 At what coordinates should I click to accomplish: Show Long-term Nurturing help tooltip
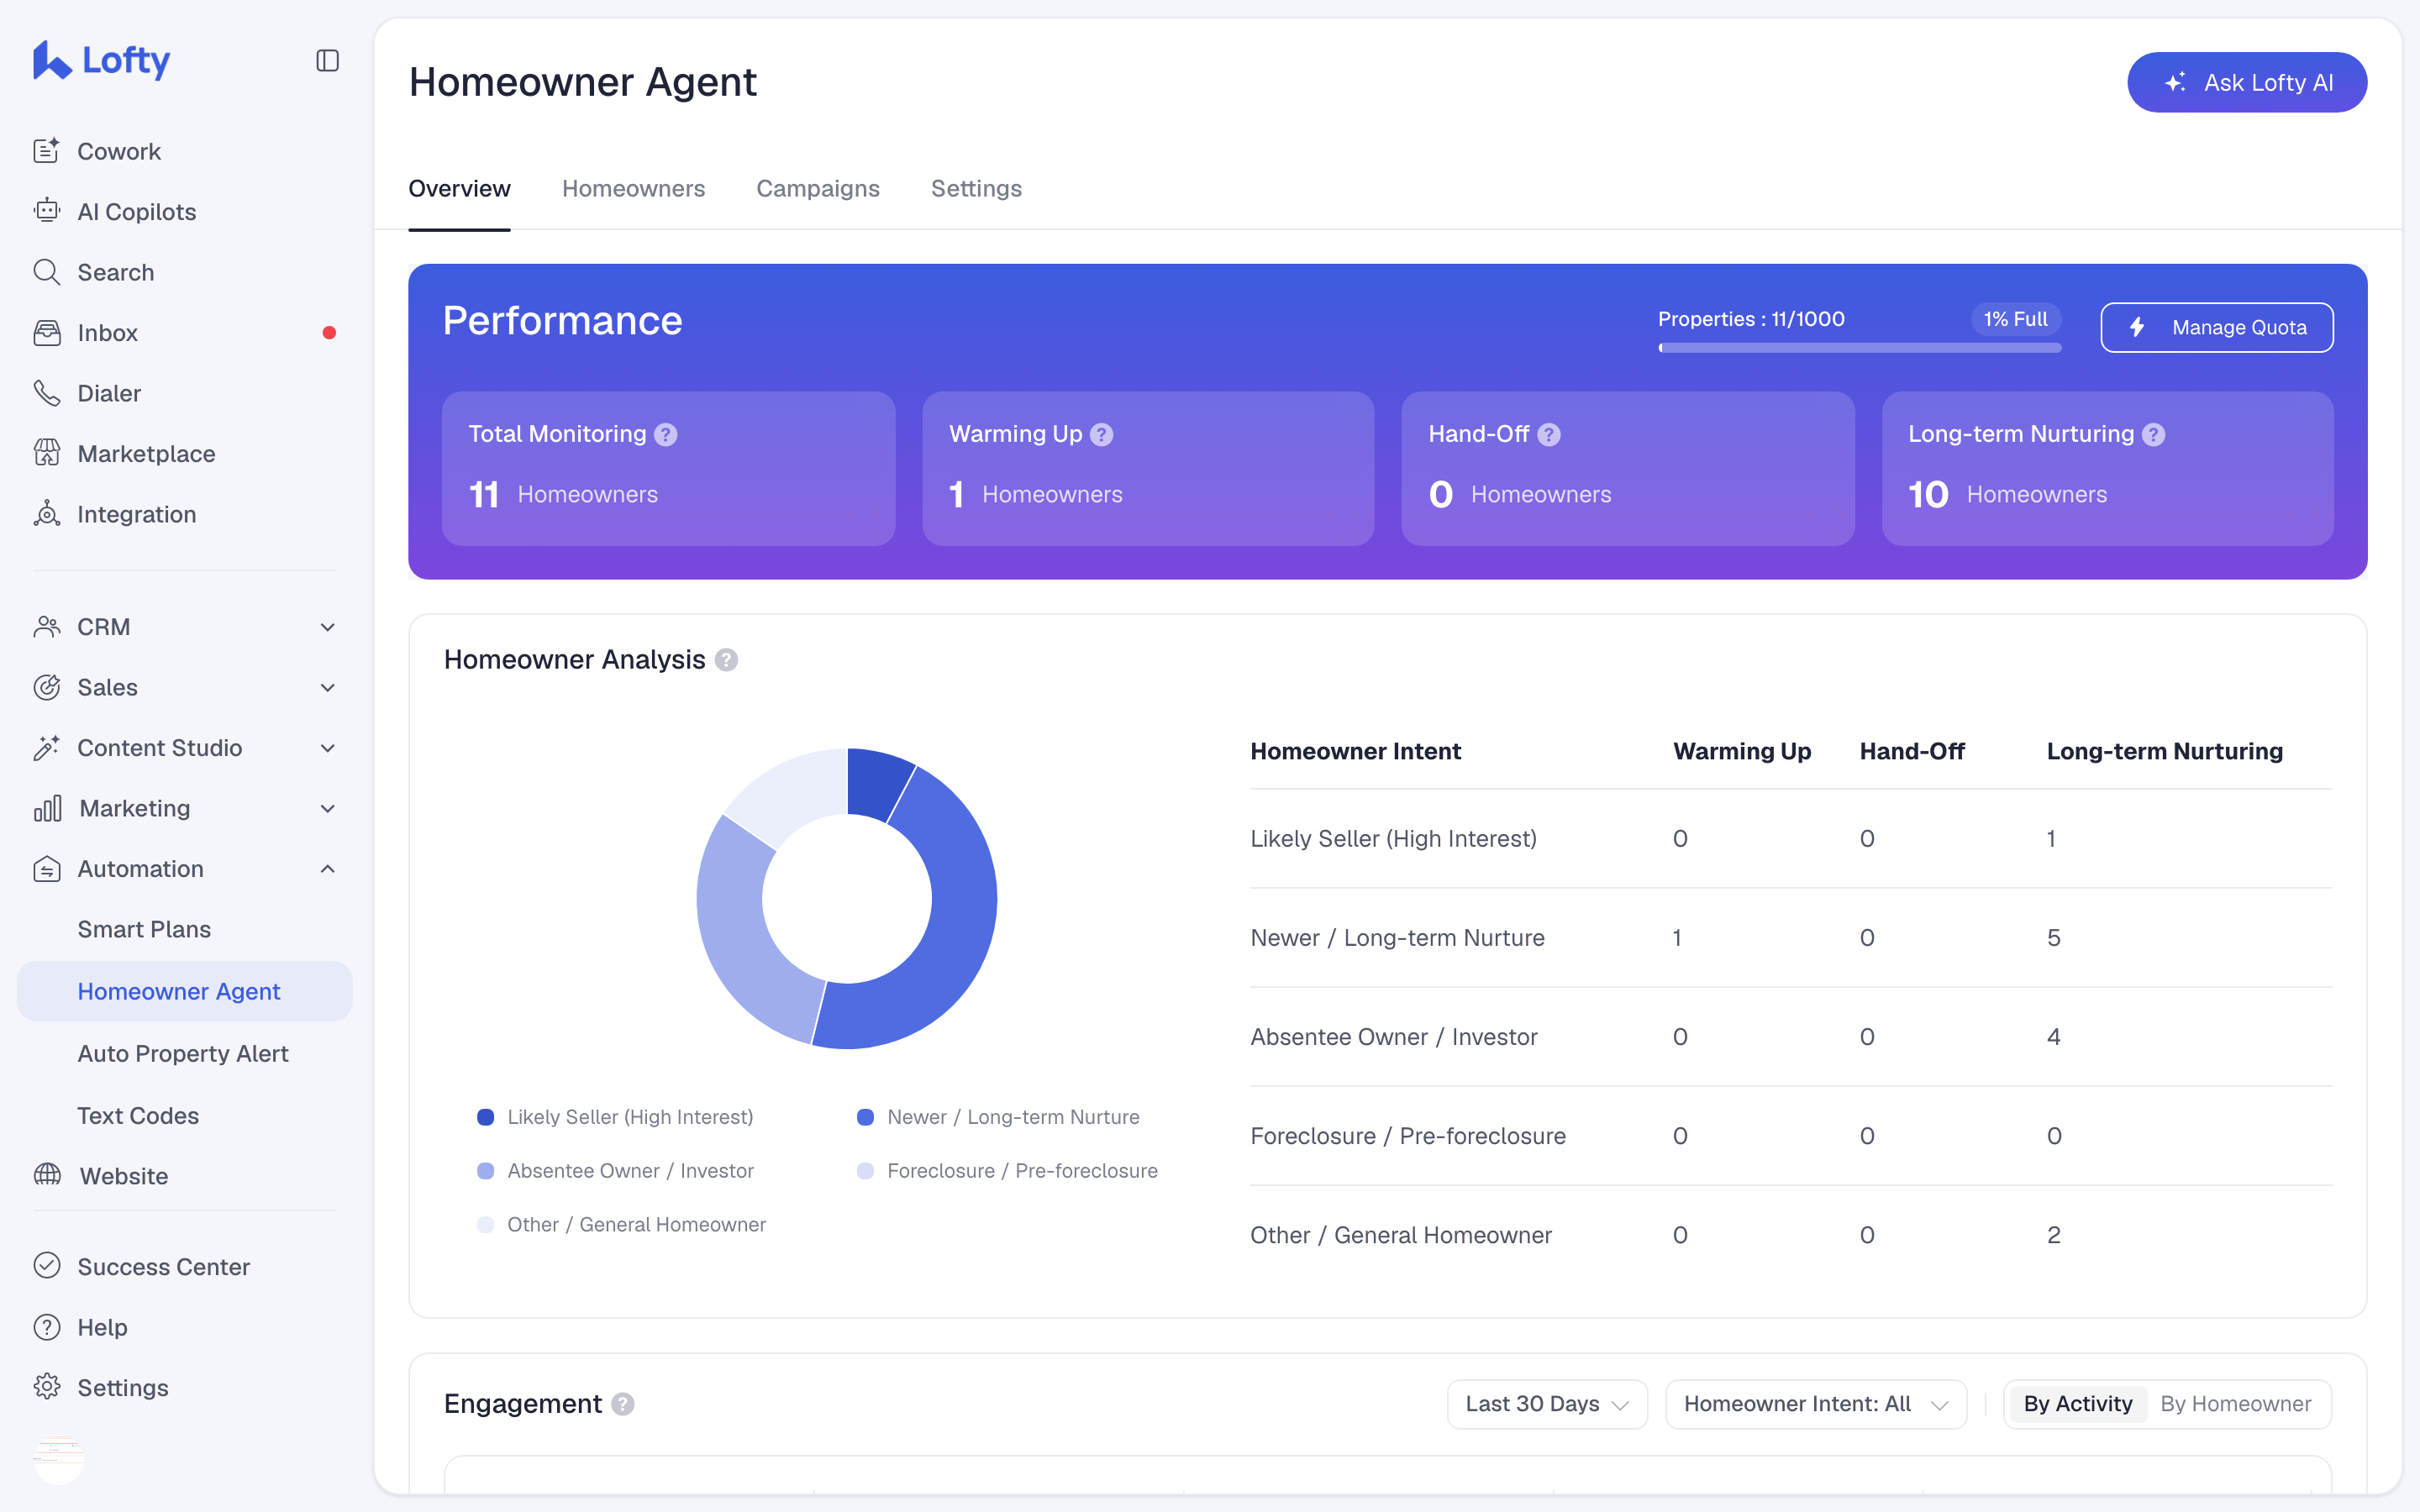[x=2153, y=435]
